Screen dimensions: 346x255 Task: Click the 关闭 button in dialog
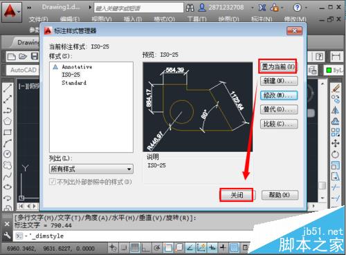tap(237, 195)
